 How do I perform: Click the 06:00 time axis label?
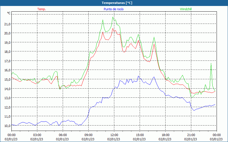[x=63, y=135]
